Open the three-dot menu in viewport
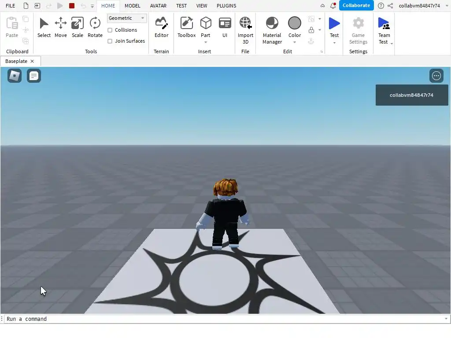Image resolution: width=451 pixels, height=338 pixels. point(436,76)
